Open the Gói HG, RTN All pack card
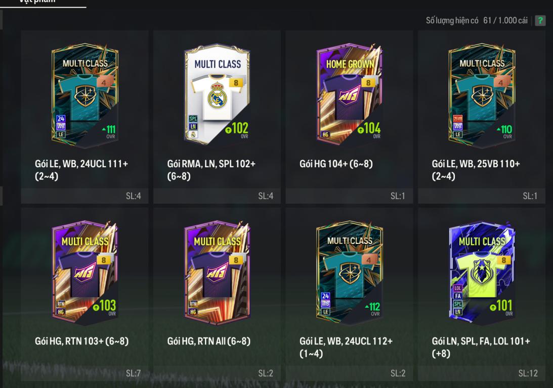Image resolution: width=553 pixels, height=388 pixels. [x=217, y=295]
